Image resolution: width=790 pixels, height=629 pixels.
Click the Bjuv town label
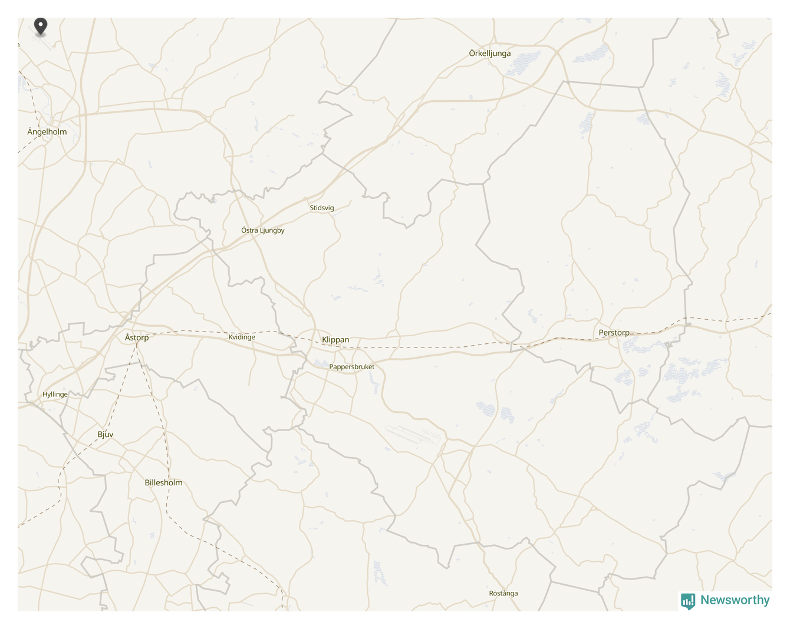tap(106, 435)
